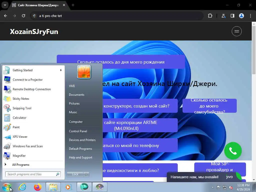Open Internet Explorer from the taskbar
The height and width of the screenshot is (192, 256).
click(22, 187)
